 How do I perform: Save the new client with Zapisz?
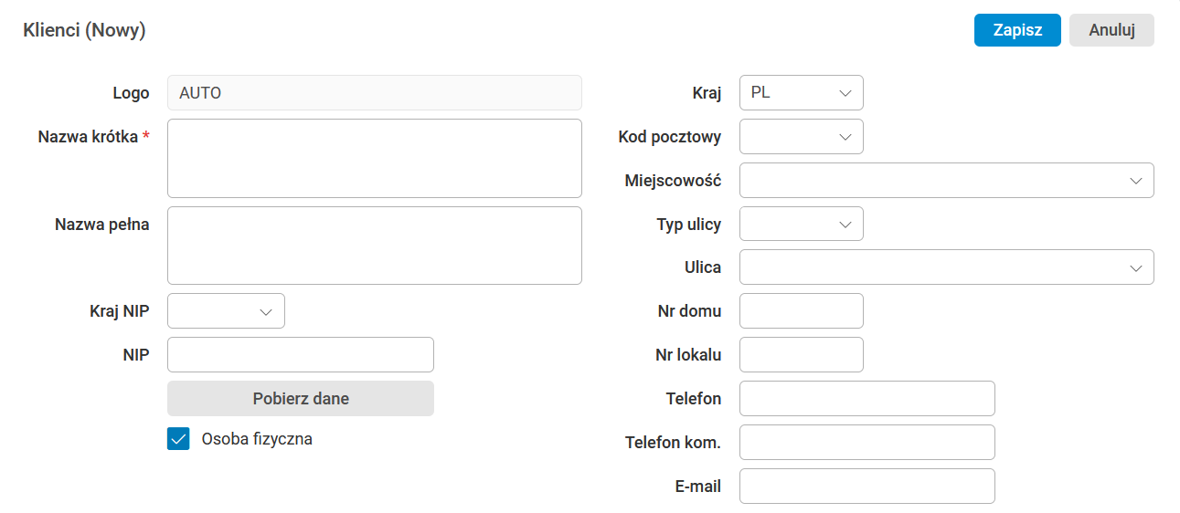[1016, 30]
